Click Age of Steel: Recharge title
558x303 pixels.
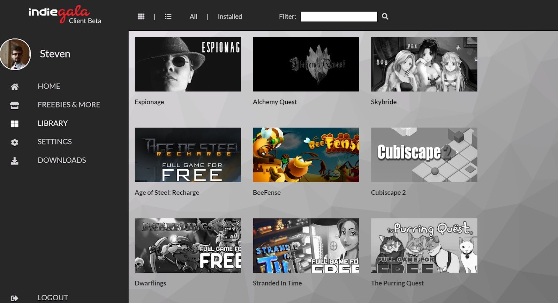point(167,193)
